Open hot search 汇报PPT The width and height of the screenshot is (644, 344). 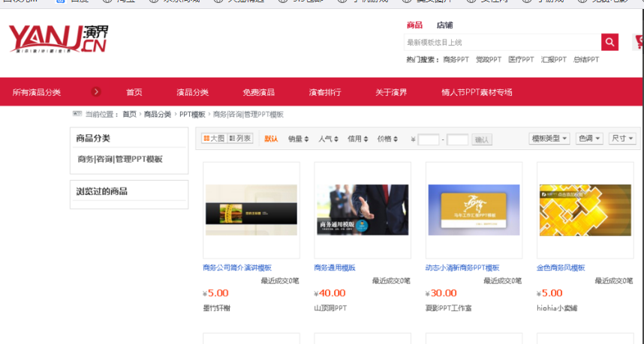553,60
